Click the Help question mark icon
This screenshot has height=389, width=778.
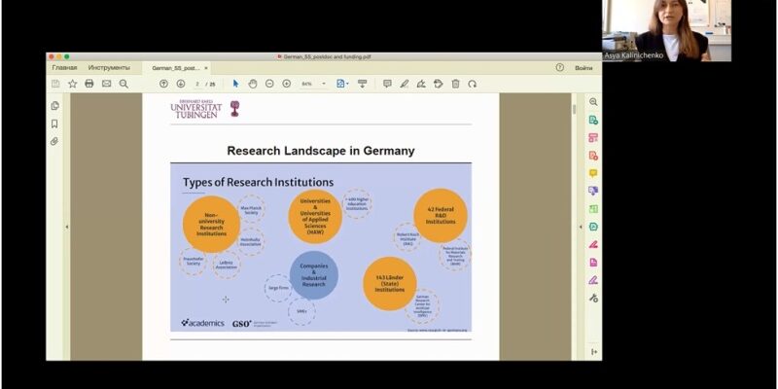coord(560,68)
